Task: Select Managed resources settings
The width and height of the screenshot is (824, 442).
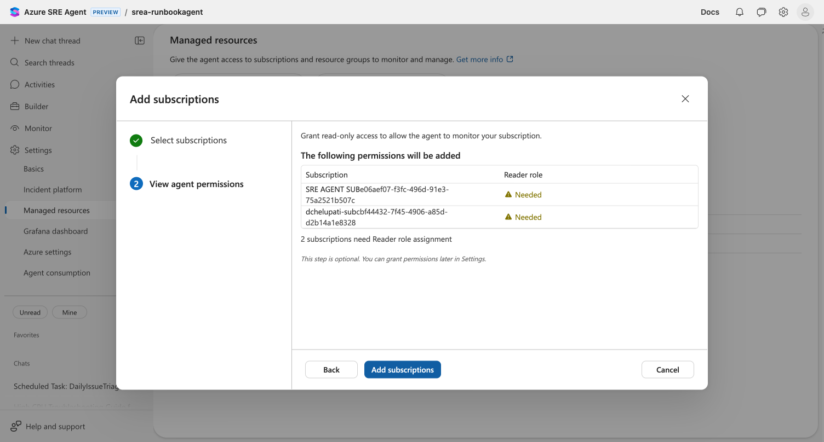Action: (56, 211)
